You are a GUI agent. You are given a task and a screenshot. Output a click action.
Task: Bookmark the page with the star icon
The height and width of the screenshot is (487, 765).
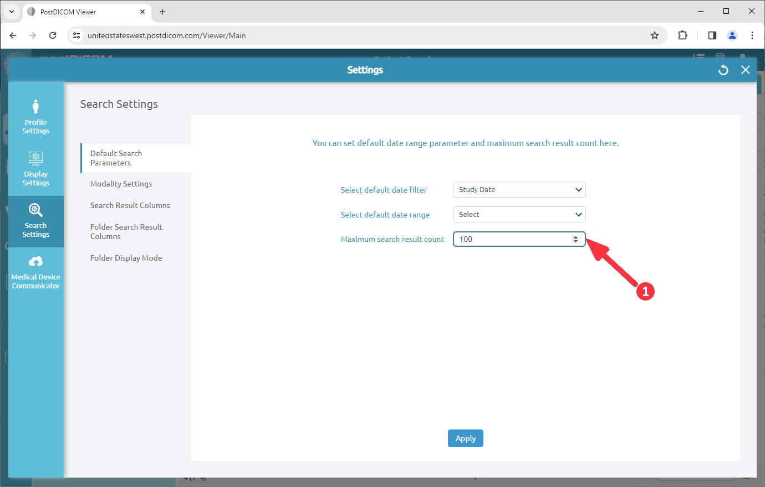tap(655, 35)
